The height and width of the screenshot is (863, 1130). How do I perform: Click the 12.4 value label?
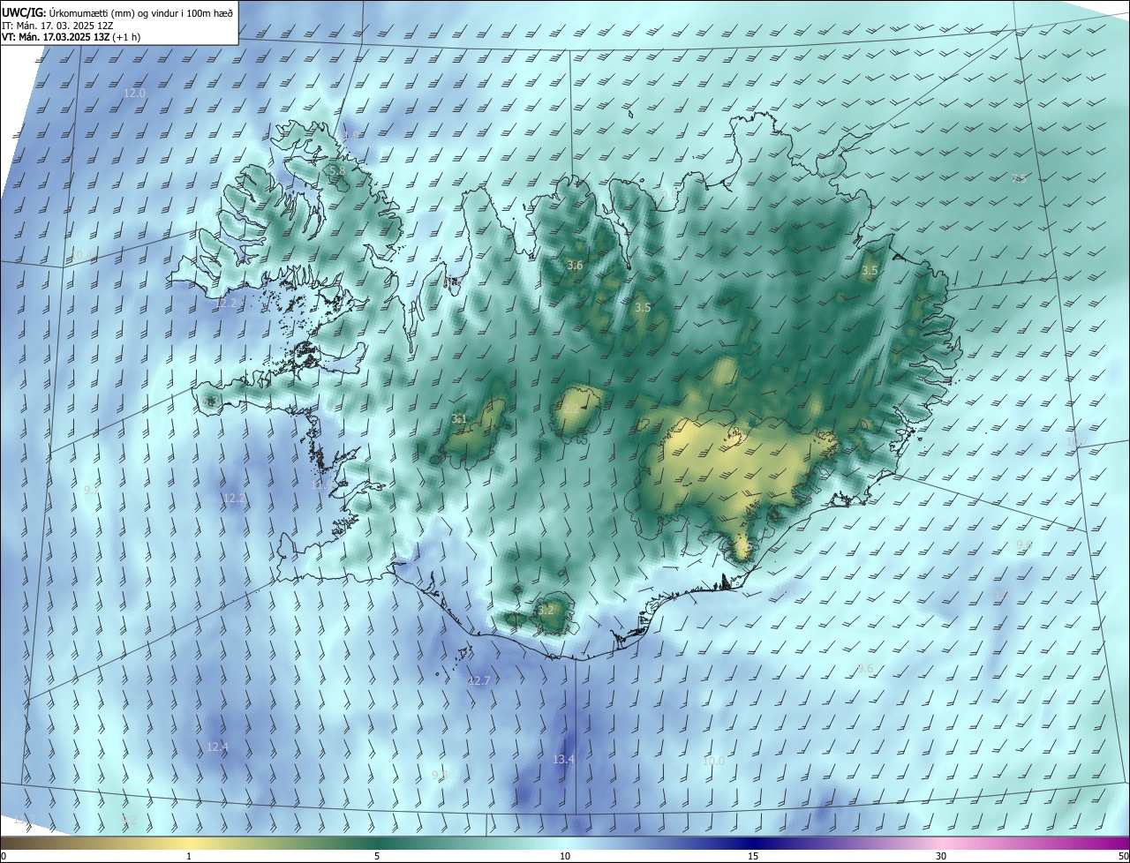(217, 747)
